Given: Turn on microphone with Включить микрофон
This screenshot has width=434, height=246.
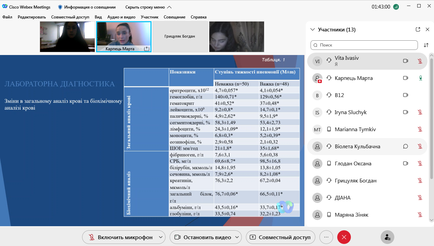Looking at the screenshot, I should pyautogui.click(x=120, y=237).
